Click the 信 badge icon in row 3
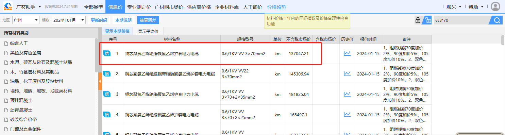 click(107, 94)
